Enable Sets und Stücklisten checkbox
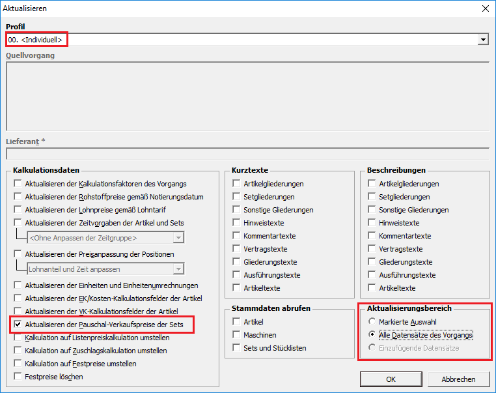496x393 pixels. [237, 348]
